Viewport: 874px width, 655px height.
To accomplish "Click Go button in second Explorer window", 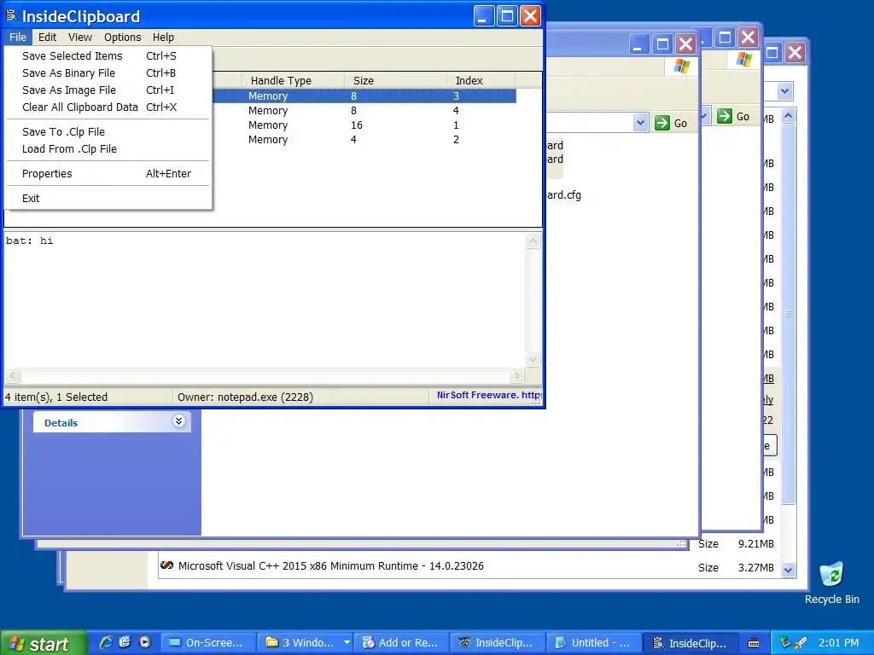I will tap(733, 116).
